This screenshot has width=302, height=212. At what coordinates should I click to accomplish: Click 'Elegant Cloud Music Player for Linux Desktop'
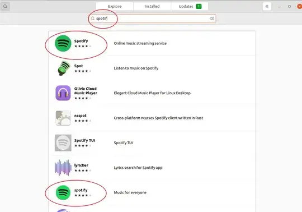pos(152,93)
